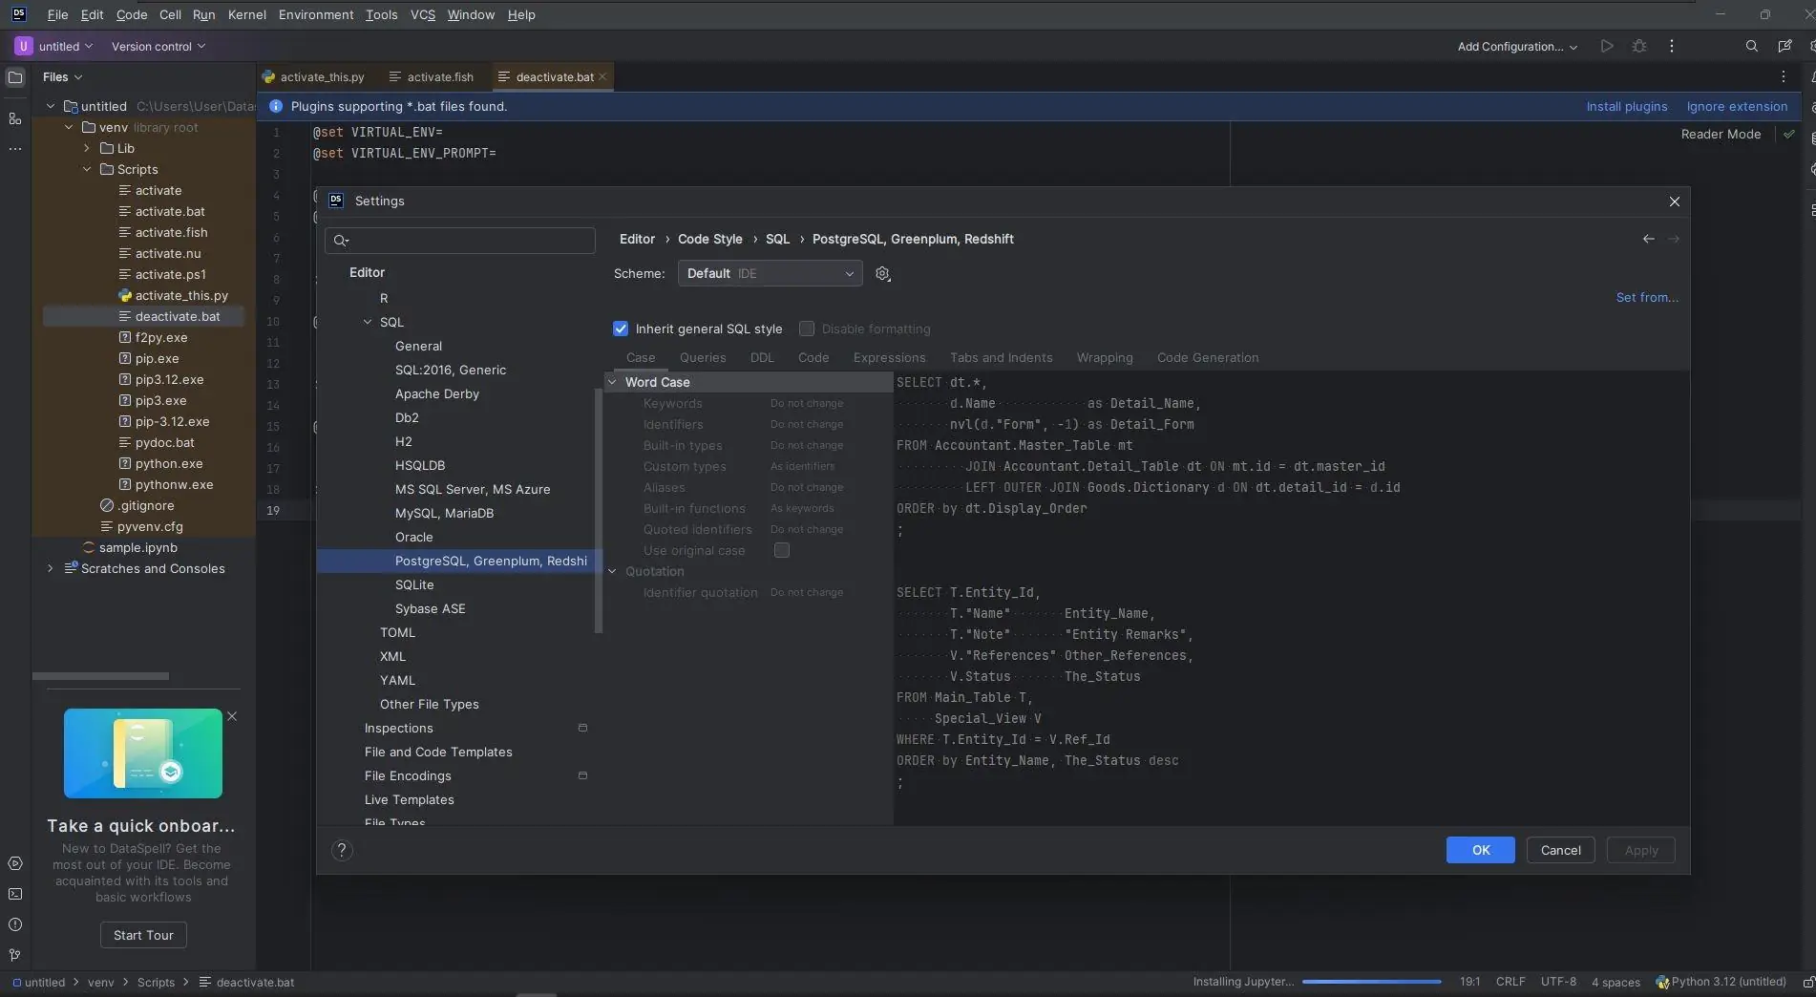The width and height of the screenshot is (1816, 997).
Task: Uncheck Inherit general SQL style
Action: (x=621, y=329)
